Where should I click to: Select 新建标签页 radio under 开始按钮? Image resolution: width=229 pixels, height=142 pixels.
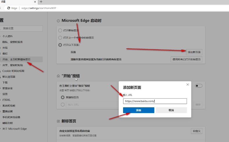click(x=63, y=97)
